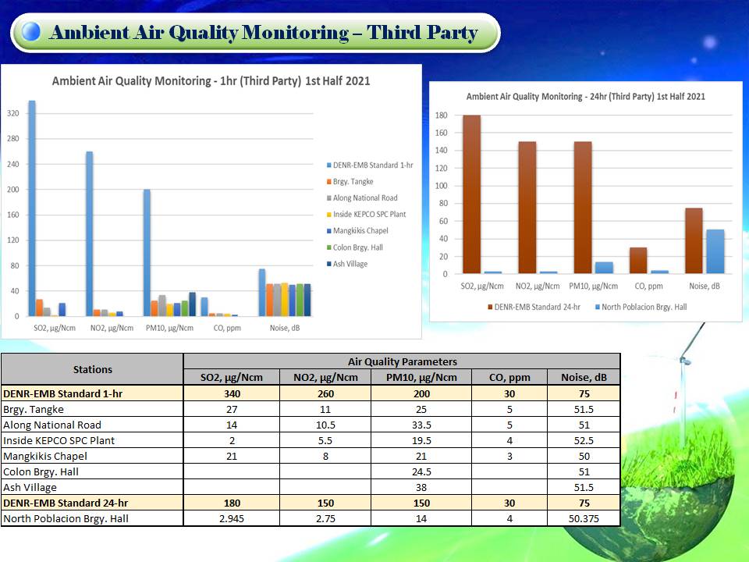Click the PM10 value 14 for North Poblacion
This screenshot has width=749, height=562.
tap(421, 519)
